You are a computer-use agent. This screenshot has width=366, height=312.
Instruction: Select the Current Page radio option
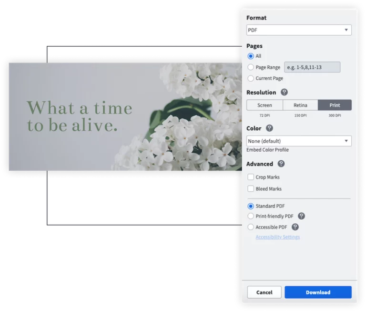251,78
